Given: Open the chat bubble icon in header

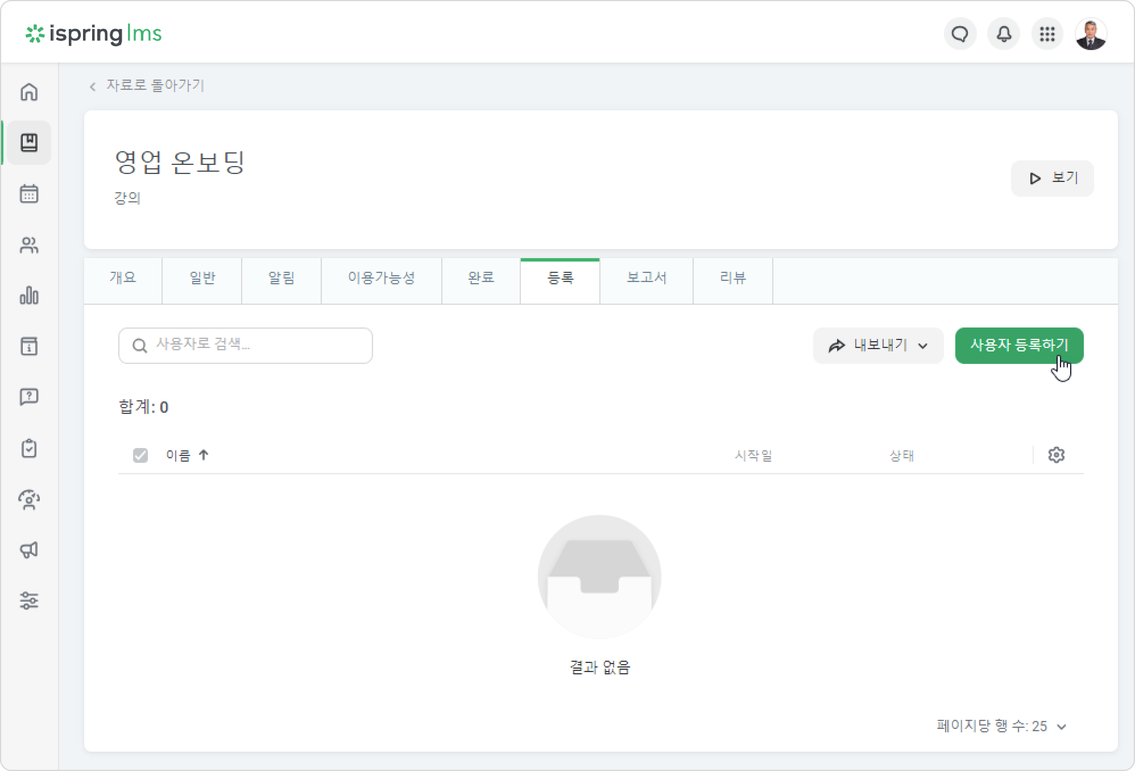Looking at the screenshot, I should point(960,34).
